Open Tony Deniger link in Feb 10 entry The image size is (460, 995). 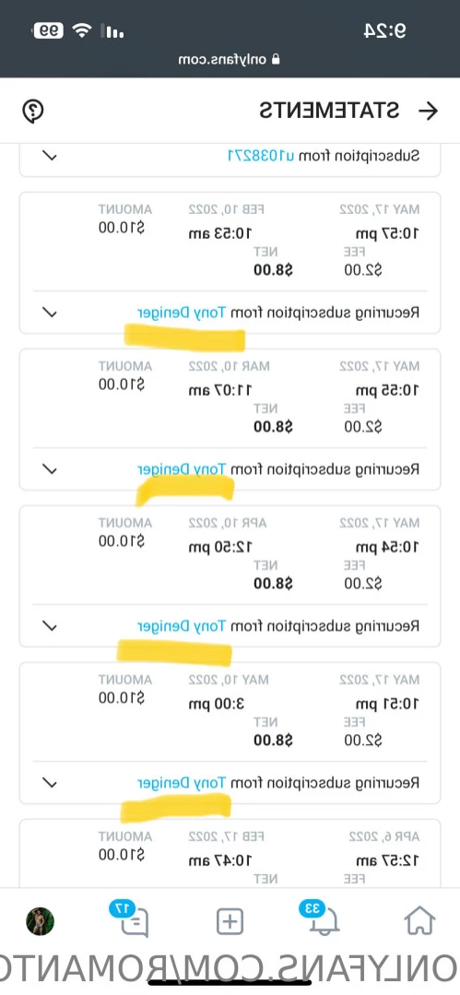point(182,313)
